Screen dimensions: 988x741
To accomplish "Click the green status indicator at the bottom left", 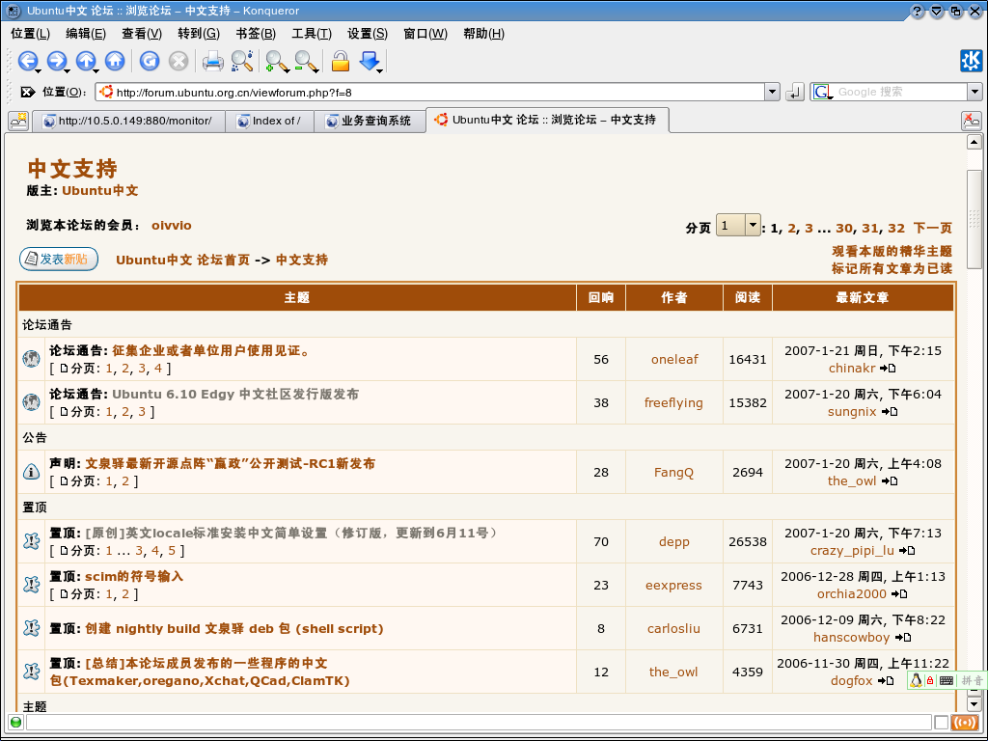I will (x=15, y=723).
